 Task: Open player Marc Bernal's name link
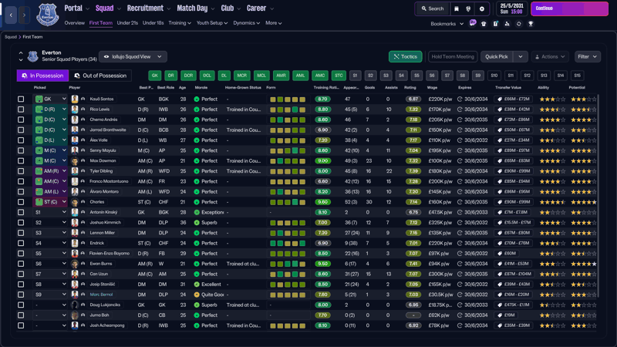[101, 295]
